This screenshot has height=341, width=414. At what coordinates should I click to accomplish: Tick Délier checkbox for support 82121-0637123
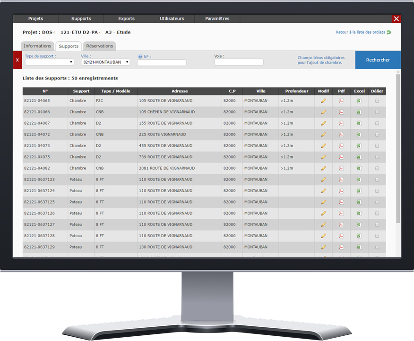(377, 179)
